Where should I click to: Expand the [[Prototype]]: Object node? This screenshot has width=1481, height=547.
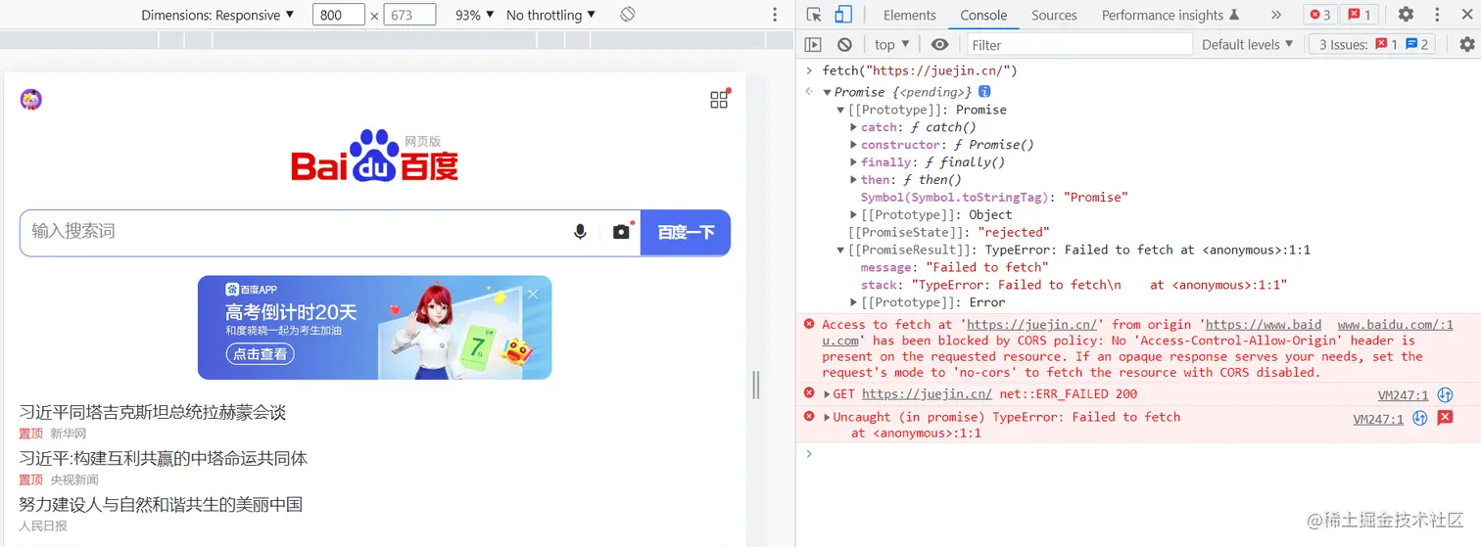tap(853, 215)
